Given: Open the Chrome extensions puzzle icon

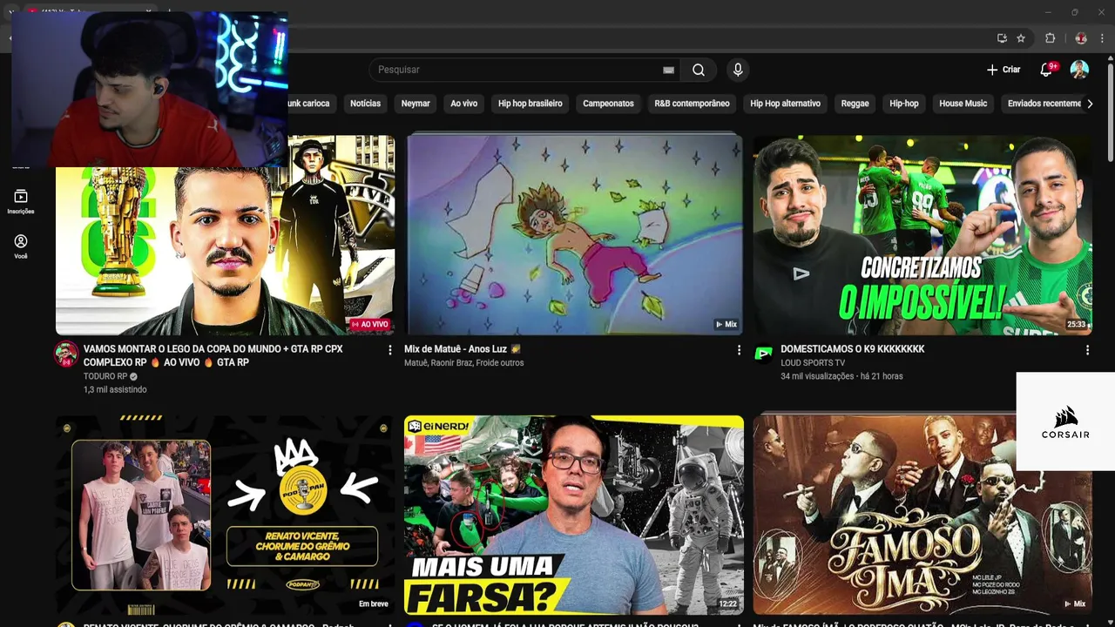Looking at the screenshot, I should [1050, 38].
